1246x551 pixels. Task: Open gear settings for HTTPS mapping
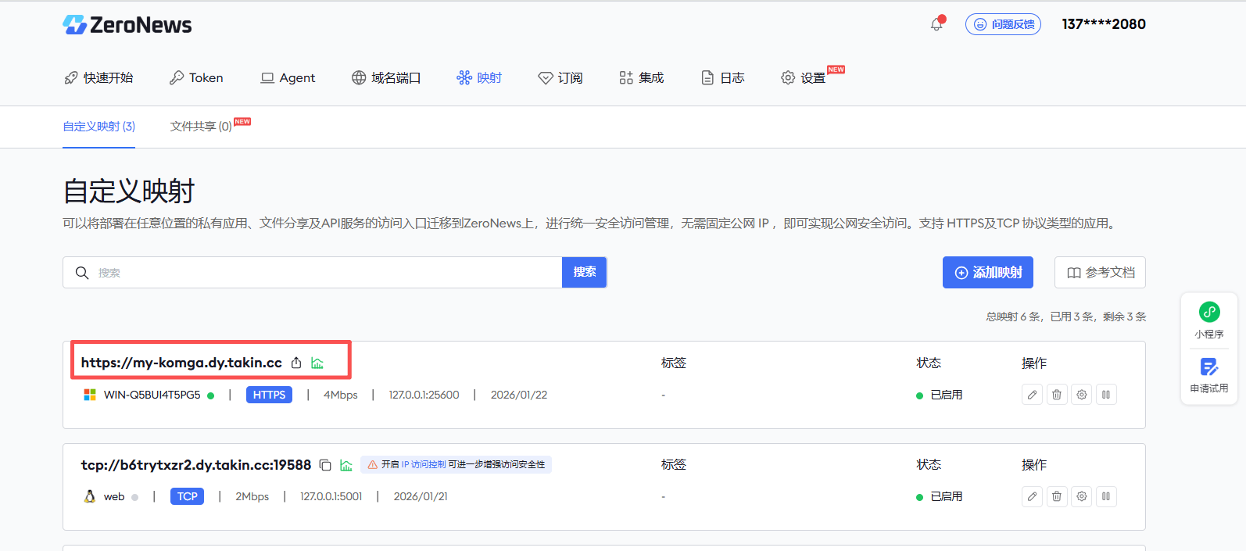pos(1082,395)
